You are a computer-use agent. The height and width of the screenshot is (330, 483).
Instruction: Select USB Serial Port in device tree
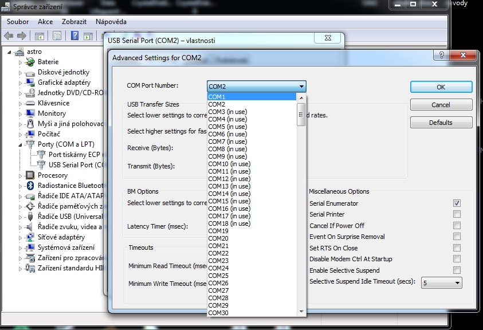pos(74,165)
